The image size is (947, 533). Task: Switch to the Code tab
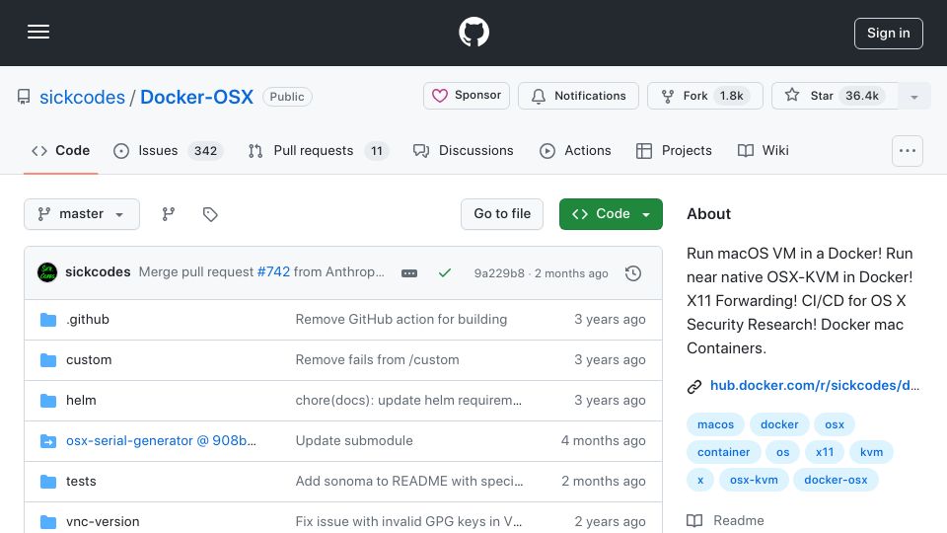click(60, 150)
